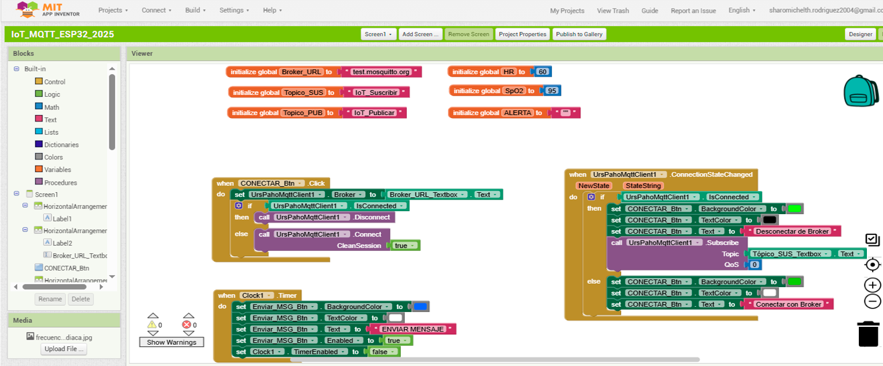Click the red error indicator icon

pos(187,325)
